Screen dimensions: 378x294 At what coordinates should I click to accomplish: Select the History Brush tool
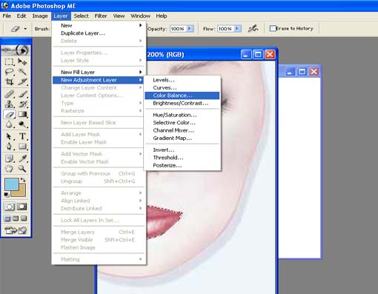coord(22,104)
